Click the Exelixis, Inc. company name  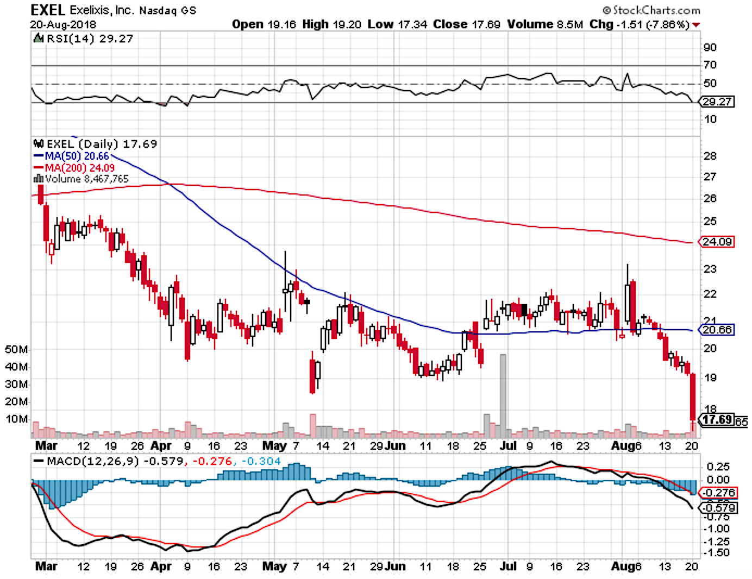coord(102,10)
